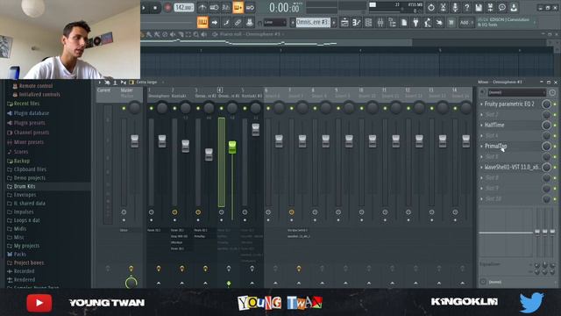
Task: Open the HalfTime plugin slot
Action: pos(494,125)
